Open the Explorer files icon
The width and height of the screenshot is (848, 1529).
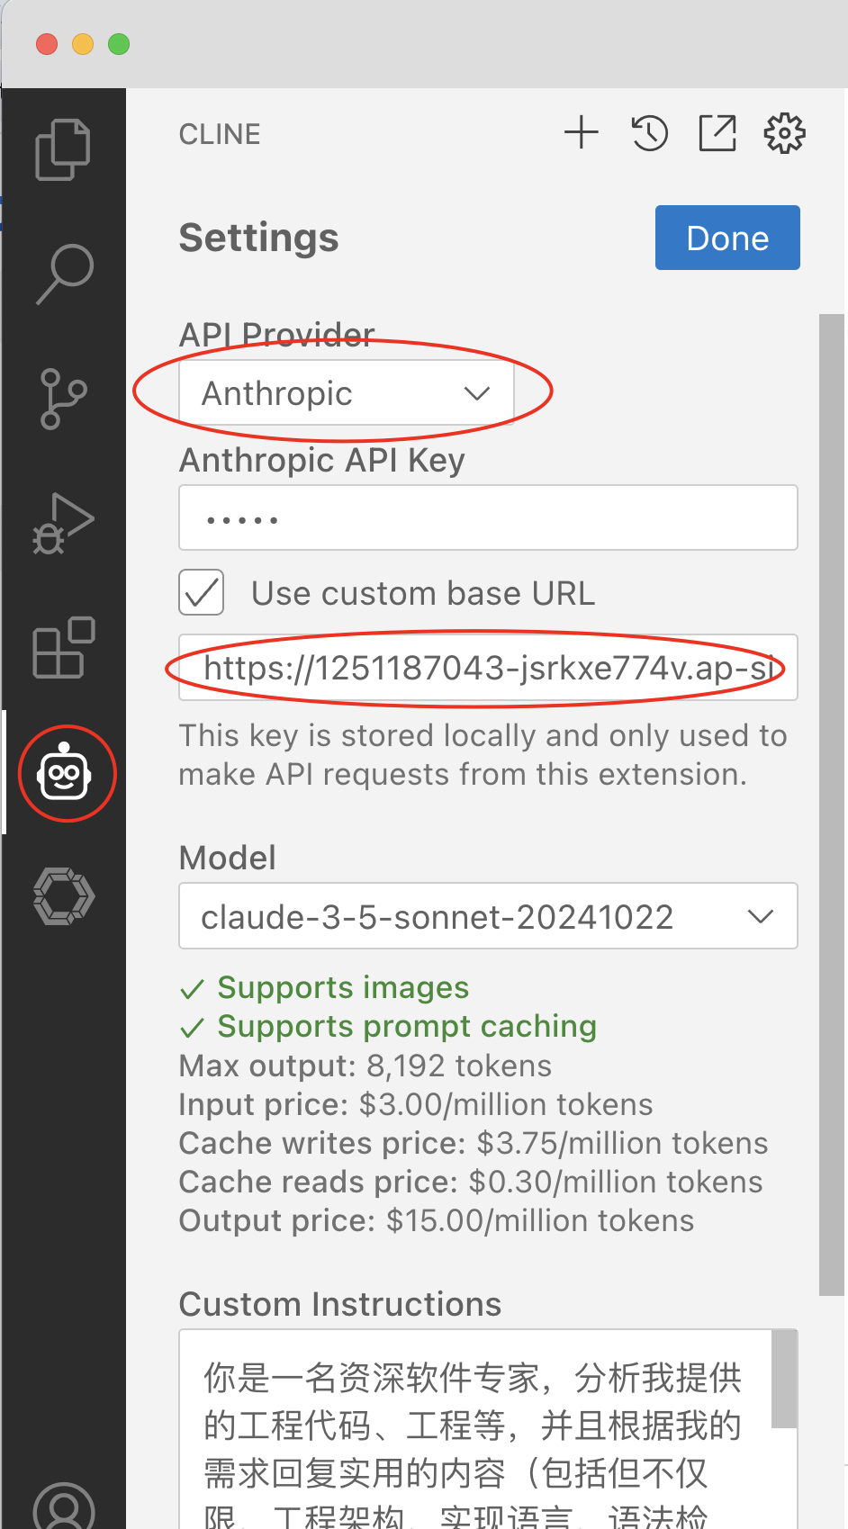[63, 149]
